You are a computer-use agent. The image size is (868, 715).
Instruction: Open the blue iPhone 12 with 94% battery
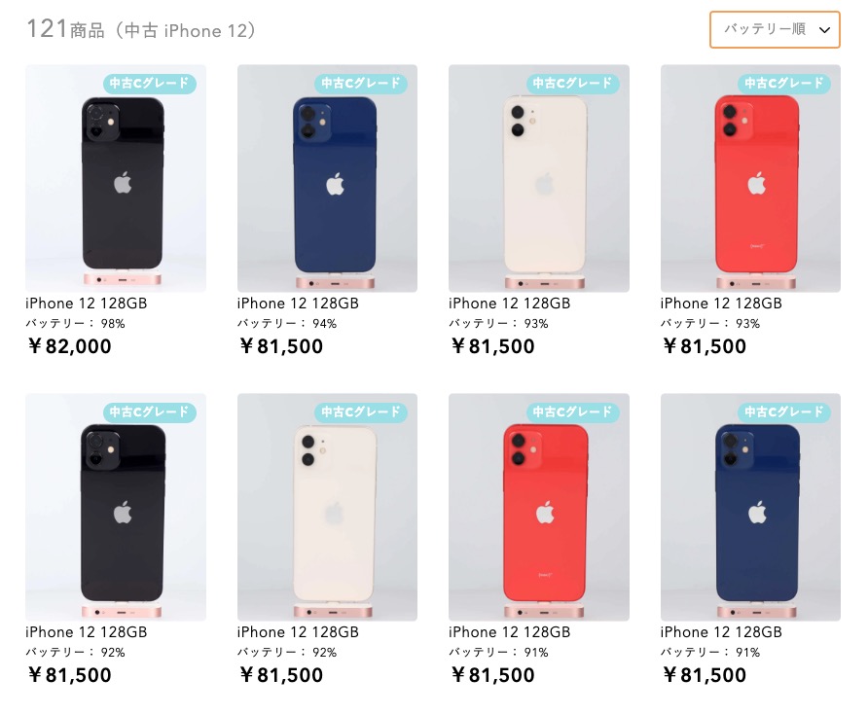[x=327, y=178]
